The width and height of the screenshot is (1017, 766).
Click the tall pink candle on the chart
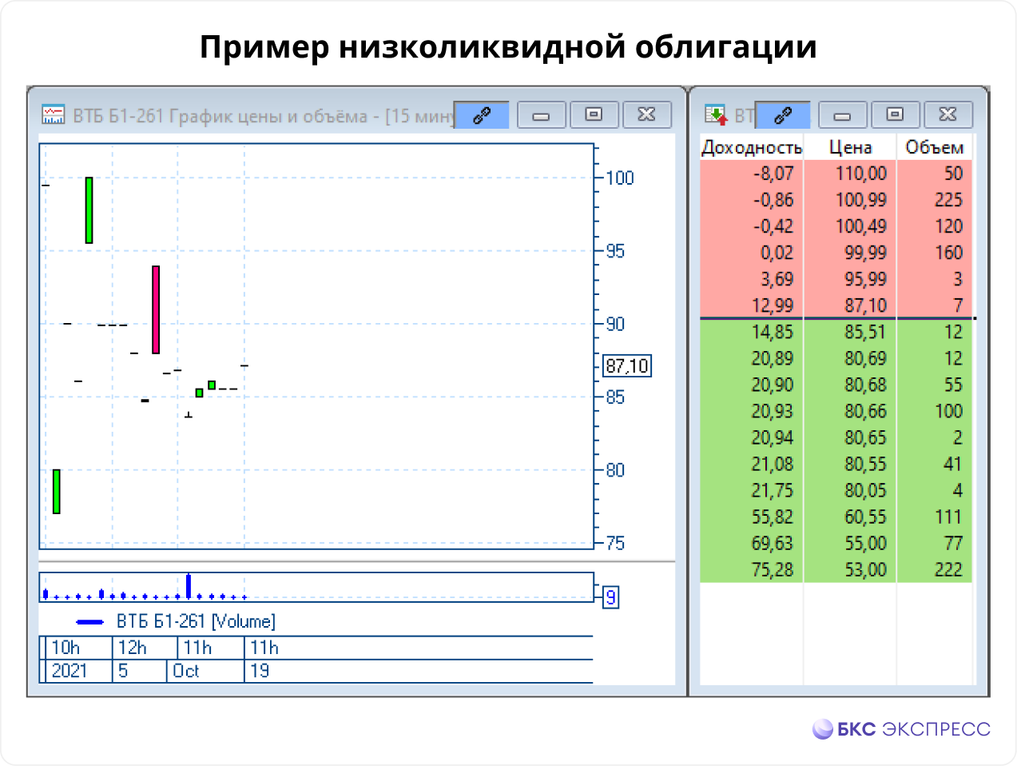156,309
